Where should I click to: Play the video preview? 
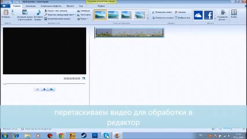click(44, 89)
